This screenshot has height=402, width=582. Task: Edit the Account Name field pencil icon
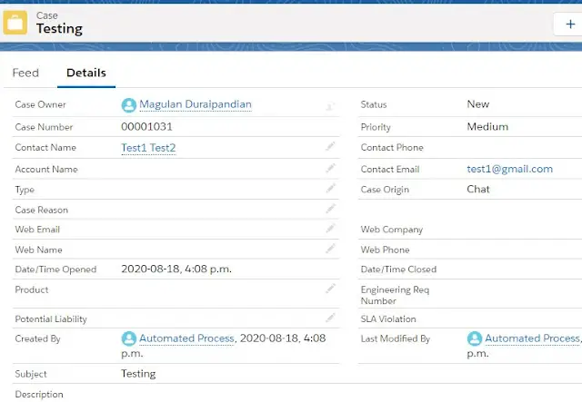330,168
